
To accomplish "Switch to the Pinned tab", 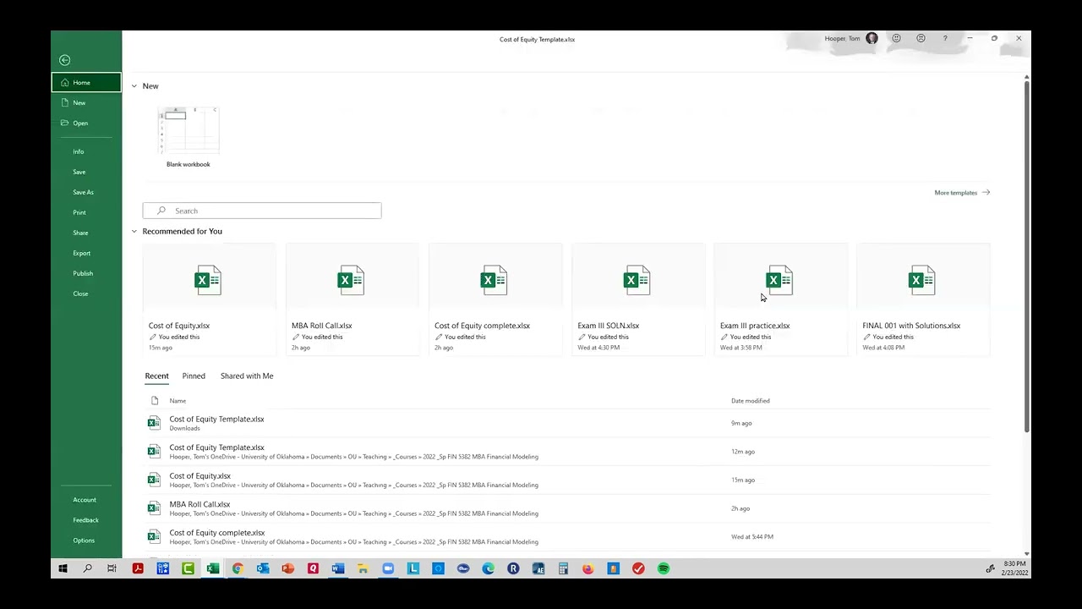I will pos(194,376).
